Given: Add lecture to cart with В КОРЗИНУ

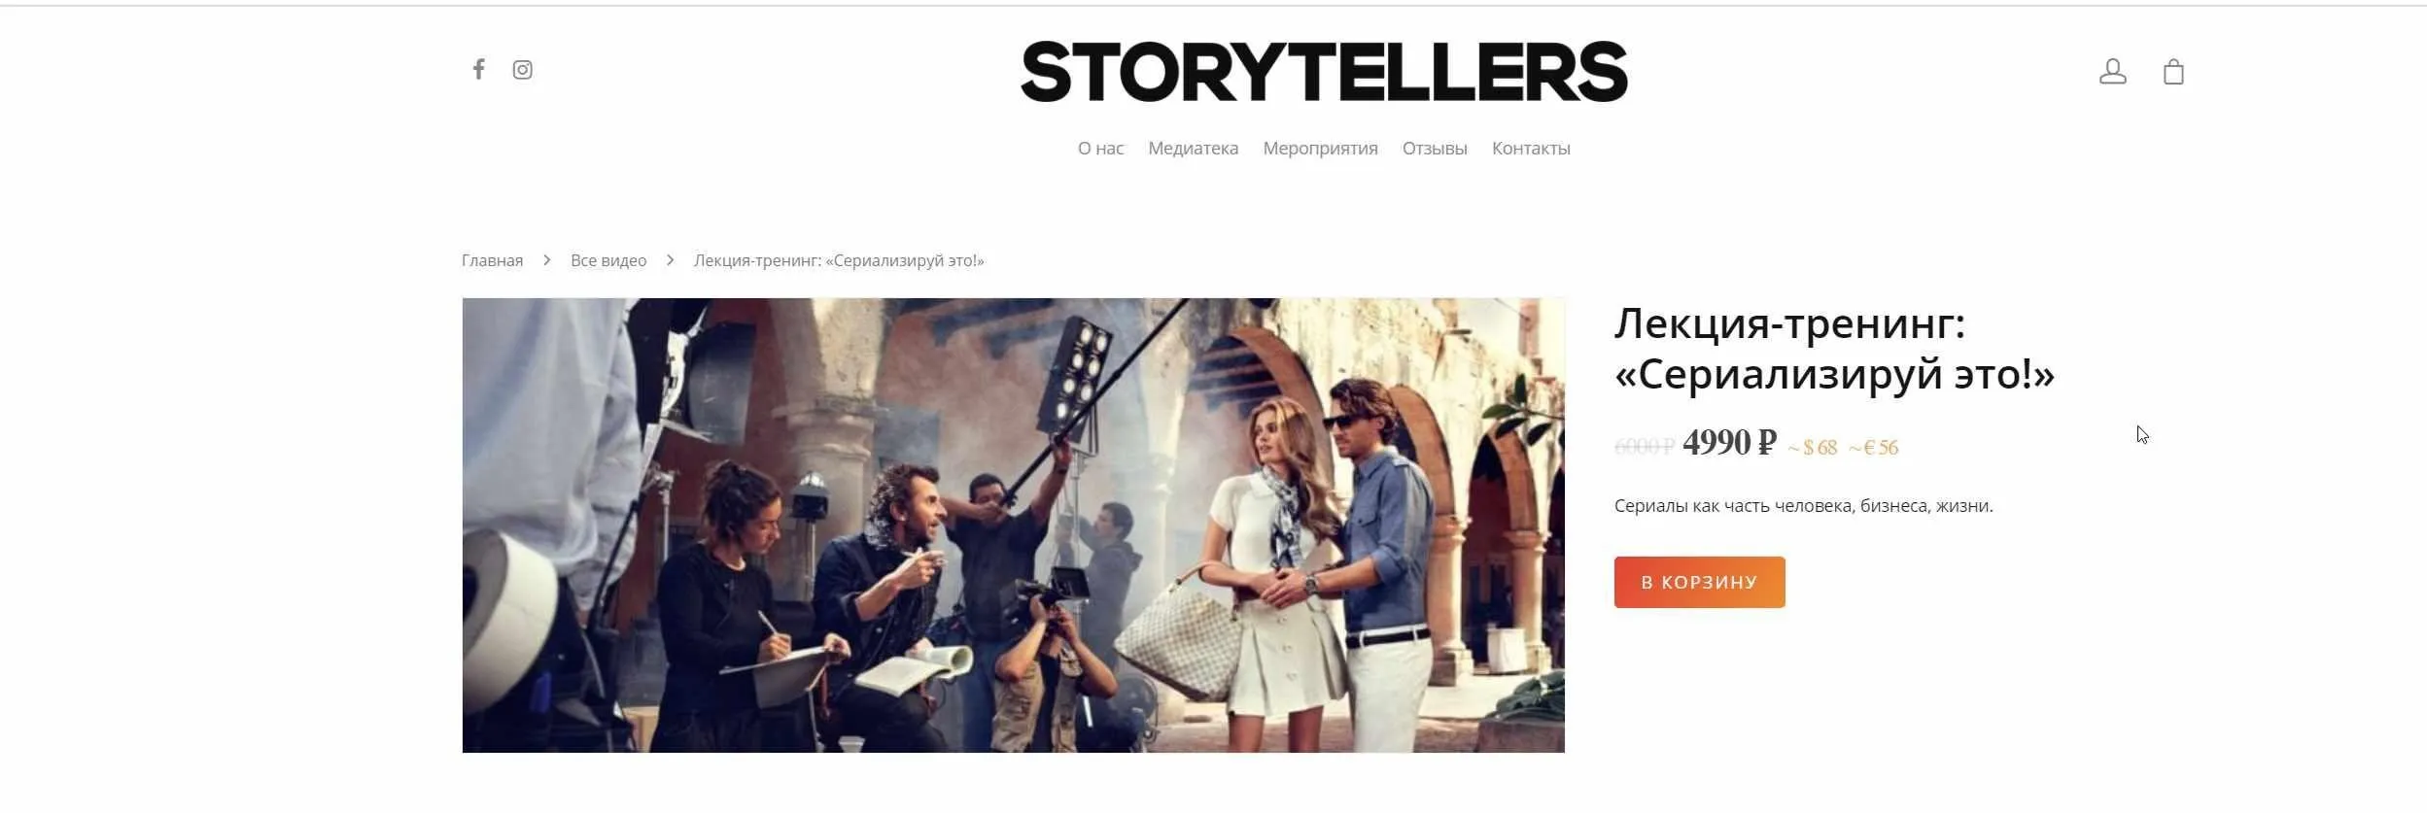Looking at the screenshot, I should pos(1699,582).
